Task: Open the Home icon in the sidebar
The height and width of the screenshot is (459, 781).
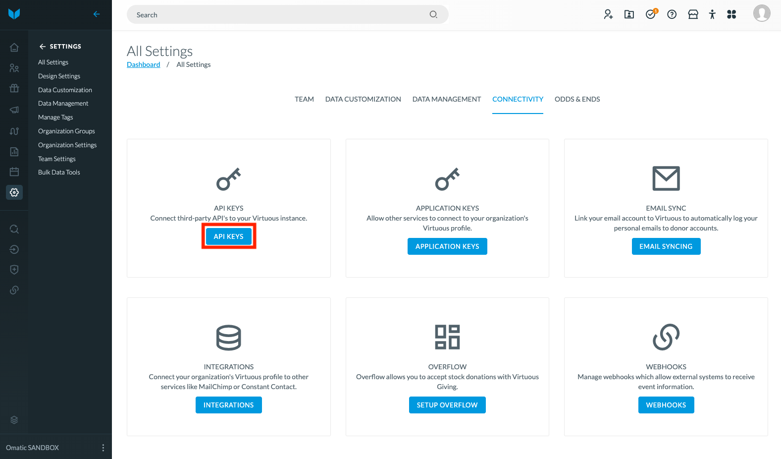Action: [14, 48]
